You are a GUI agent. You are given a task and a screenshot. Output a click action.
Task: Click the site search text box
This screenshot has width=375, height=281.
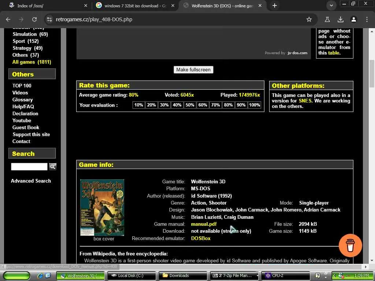(29, 166)
